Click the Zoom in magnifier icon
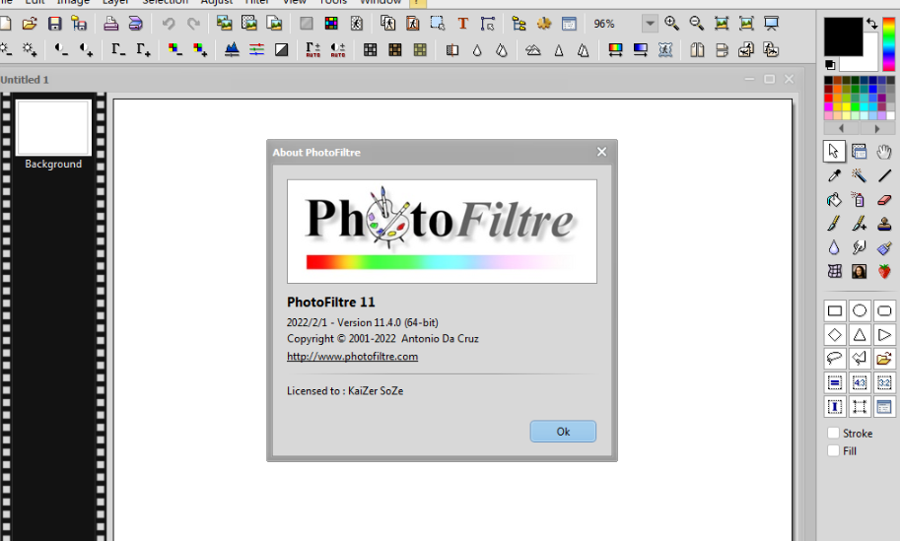 671,24
